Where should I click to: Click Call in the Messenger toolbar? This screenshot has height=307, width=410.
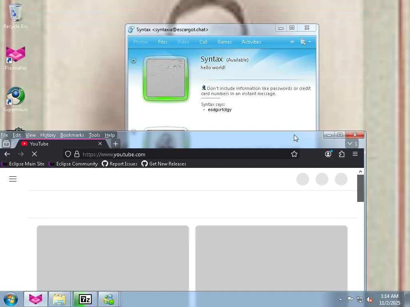pos(203,42)
